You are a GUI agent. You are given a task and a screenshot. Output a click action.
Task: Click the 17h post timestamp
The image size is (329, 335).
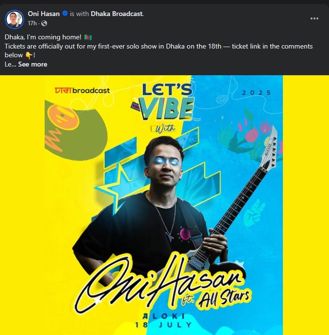click(x=32, y=23)
